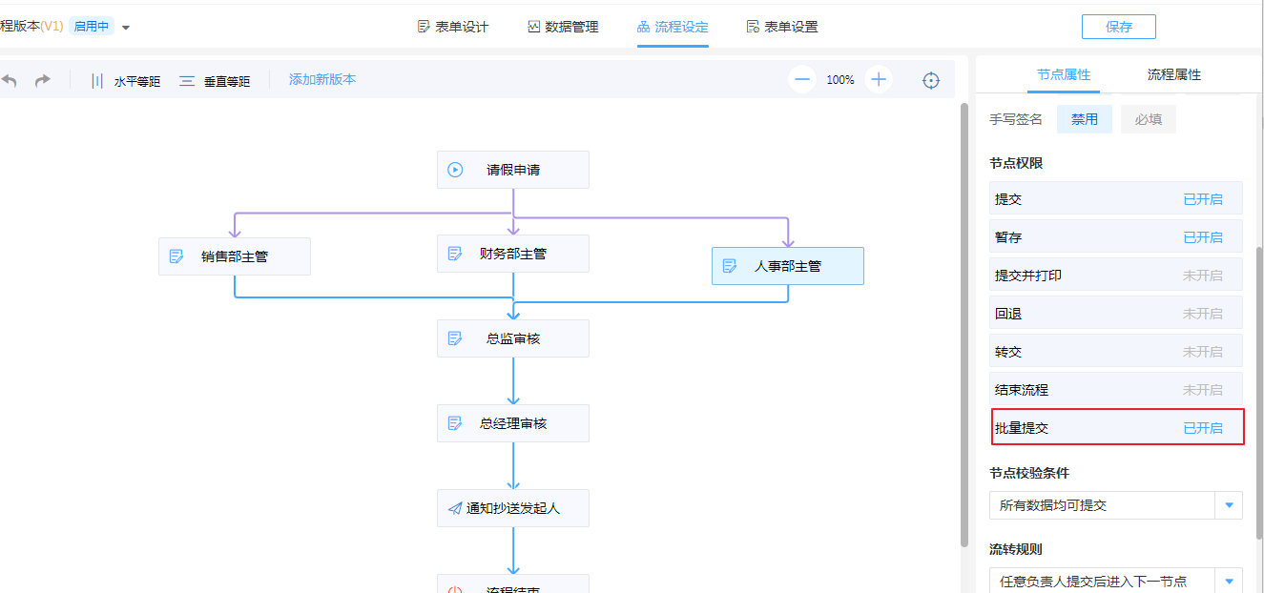Click the redo arrow icon
Image resolution: width=1264 pixels, height=593 pixels.
(43, 81)
